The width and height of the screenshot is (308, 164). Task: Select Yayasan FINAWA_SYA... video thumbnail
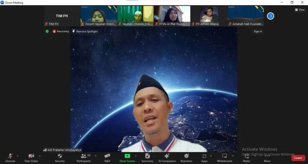click(136, 16)
